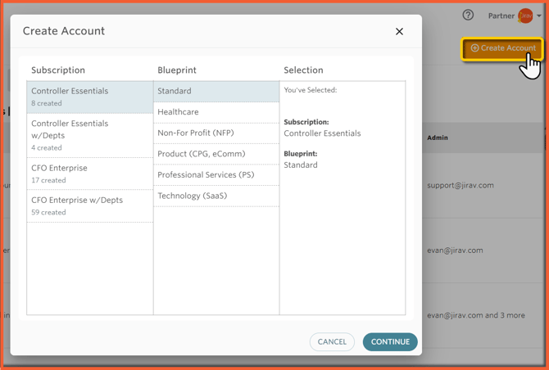The height and width of the screenshot is (370, 549).
Task: Choose CFO Enterprise w/Depts subscription
Action: point(90,205)
